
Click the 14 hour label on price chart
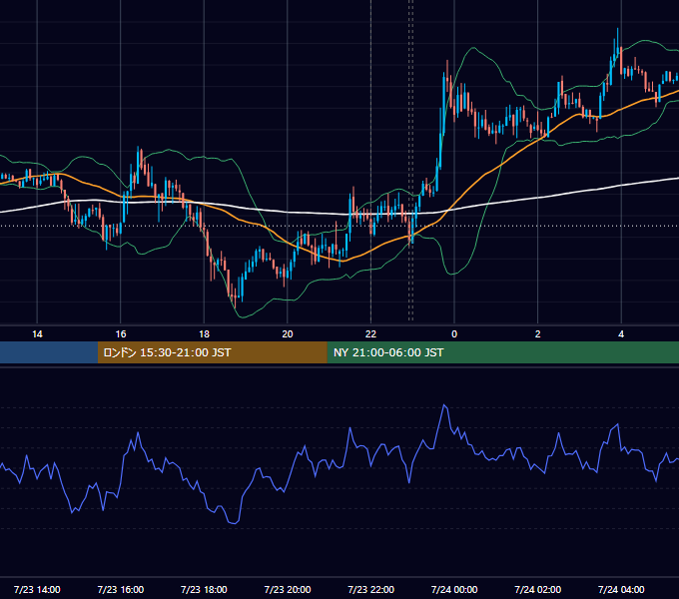[37, 334]
